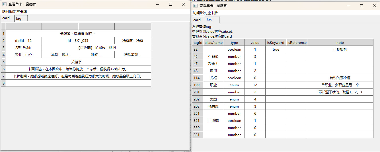Image resolution: width=380 pixels, height=152 pixels.
Task: Select row header 3 in card table
Action: point(3,48)
